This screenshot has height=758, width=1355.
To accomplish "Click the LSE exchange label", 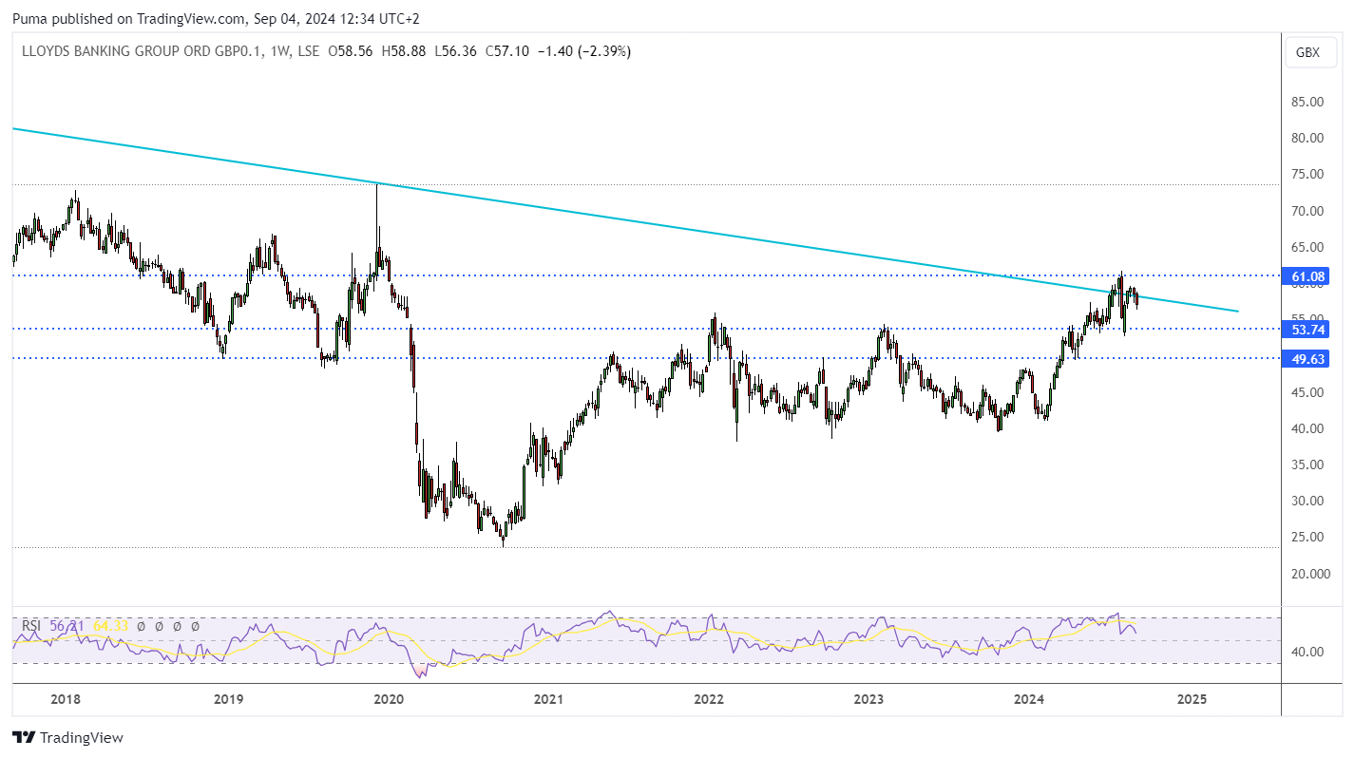I will pos(307,51).
